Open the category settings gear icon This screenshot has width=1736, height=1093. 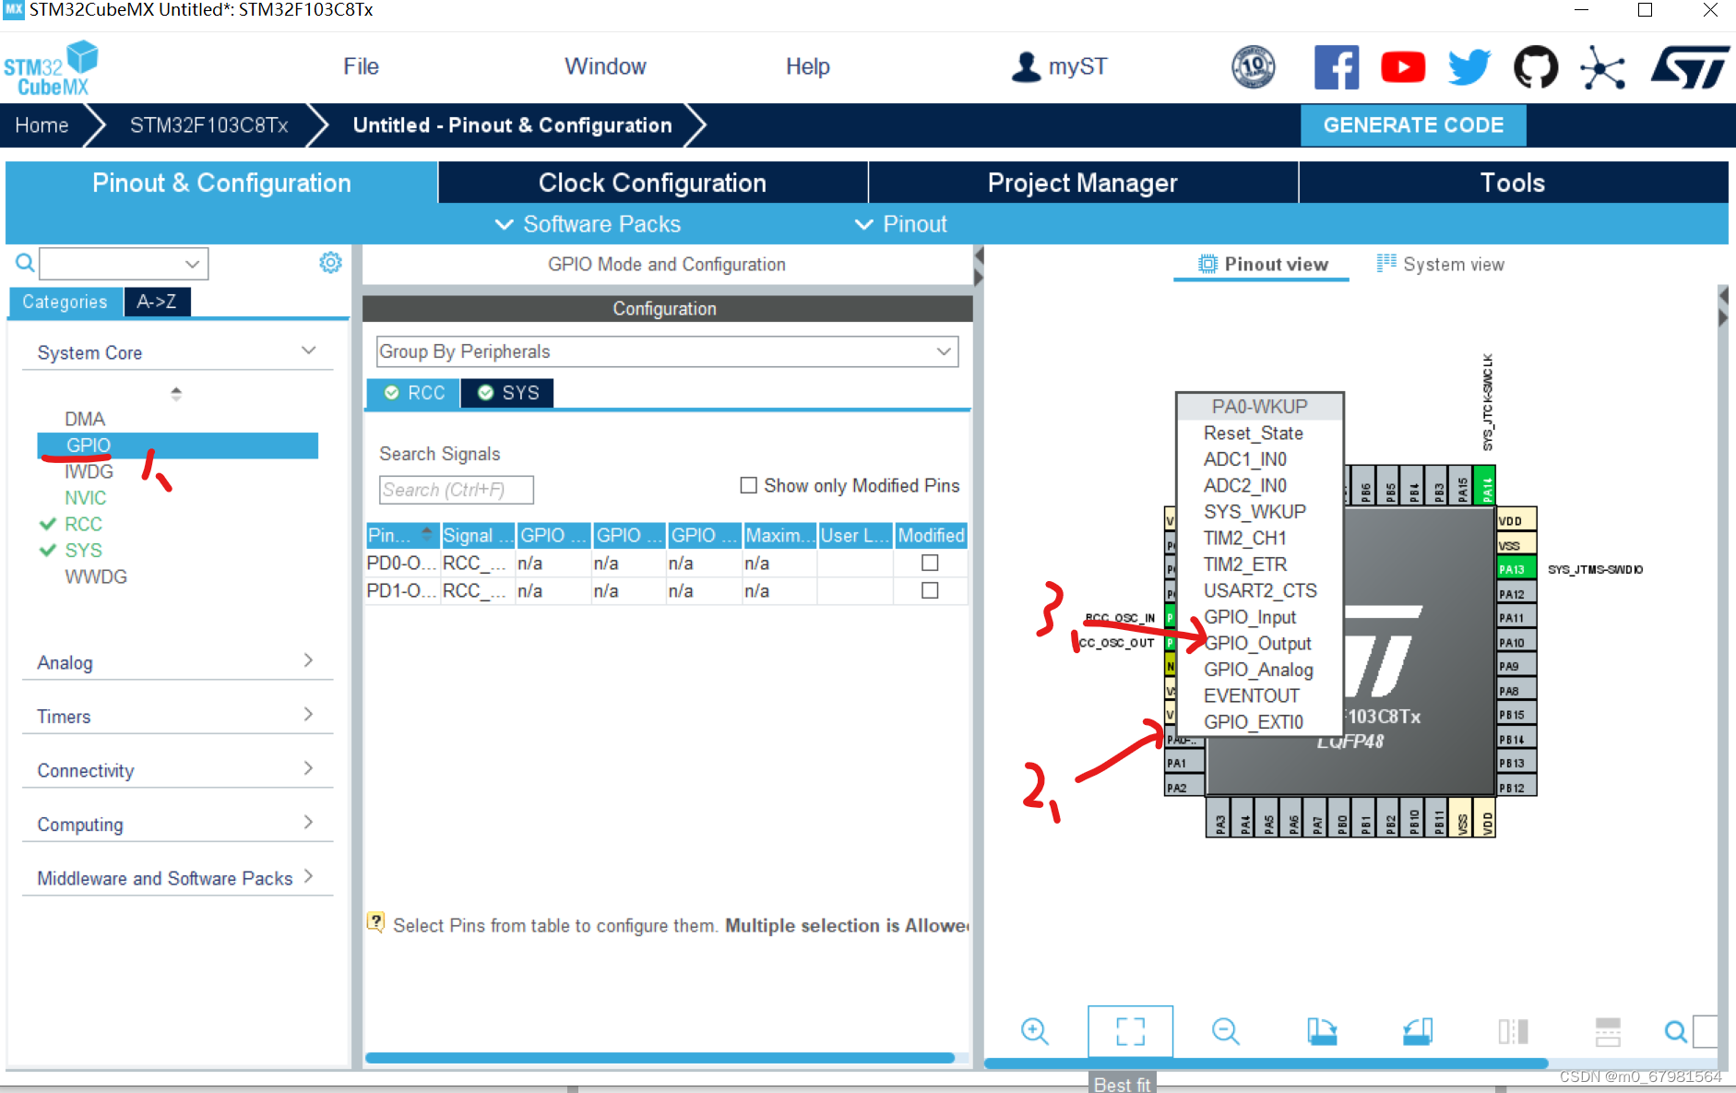[x=330, y=263]
